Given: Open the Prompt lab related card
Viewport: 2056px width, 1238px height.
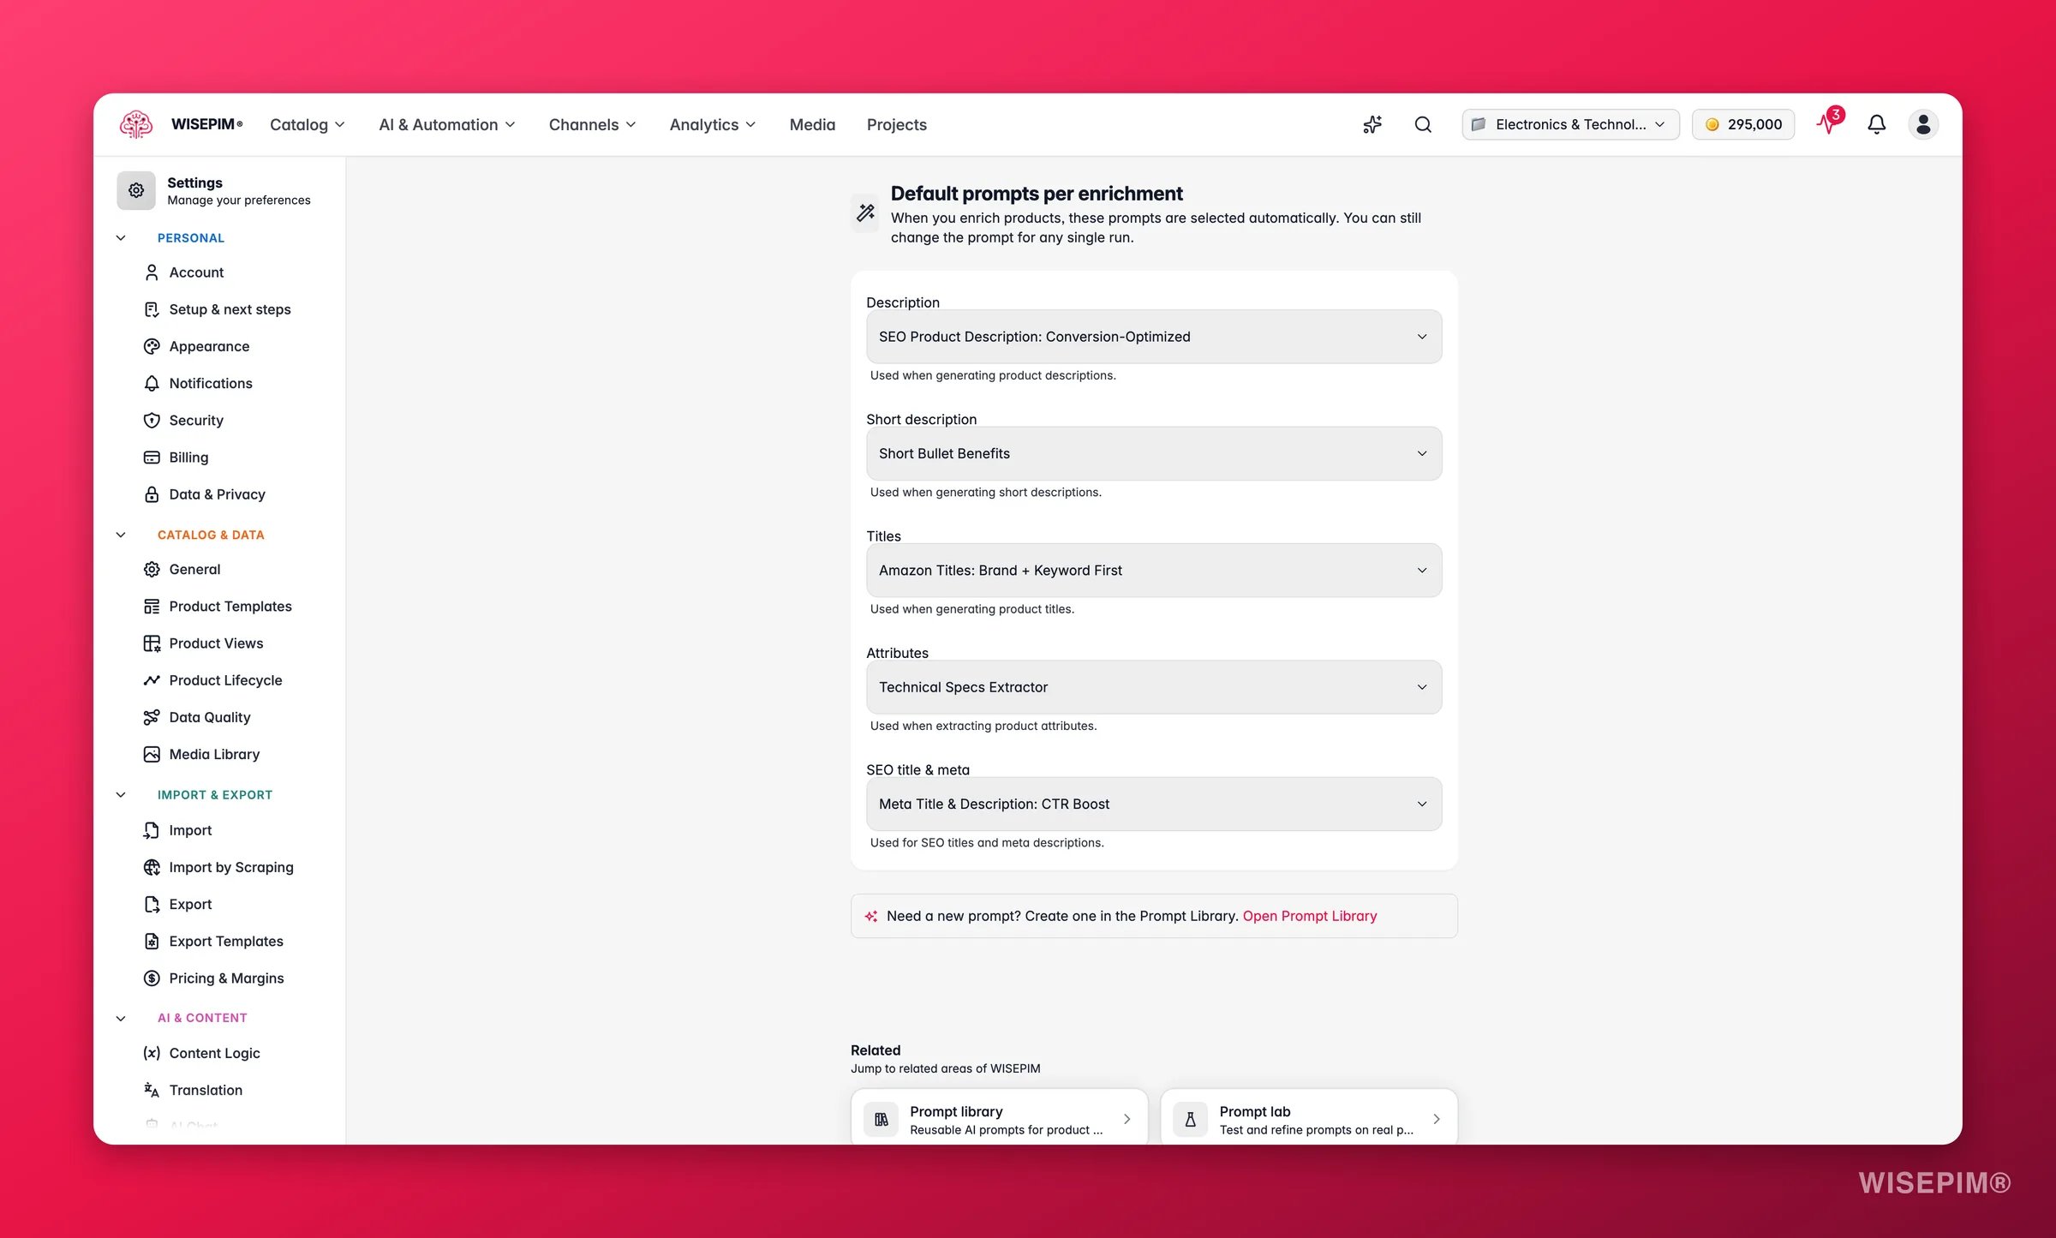Looking at the screenshot, I should 1309,1117.
